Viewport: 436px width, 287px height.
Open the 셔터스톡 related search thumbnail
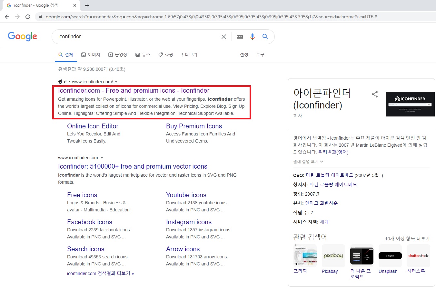[x=419, y=256]
